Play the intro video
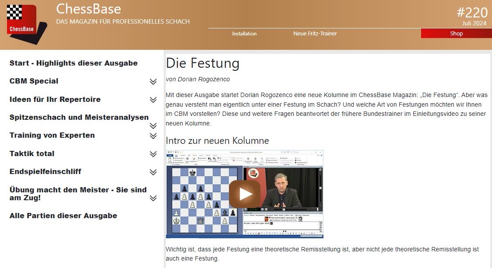This screenshot has height=268, width=492. click(245, 194)
